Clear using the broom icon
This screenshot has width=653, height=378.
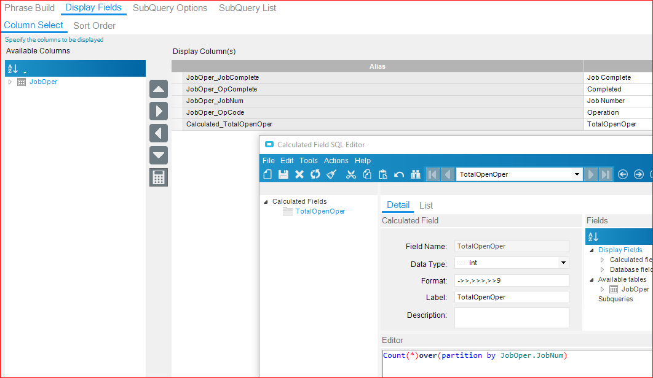click(x=331, y=174)
